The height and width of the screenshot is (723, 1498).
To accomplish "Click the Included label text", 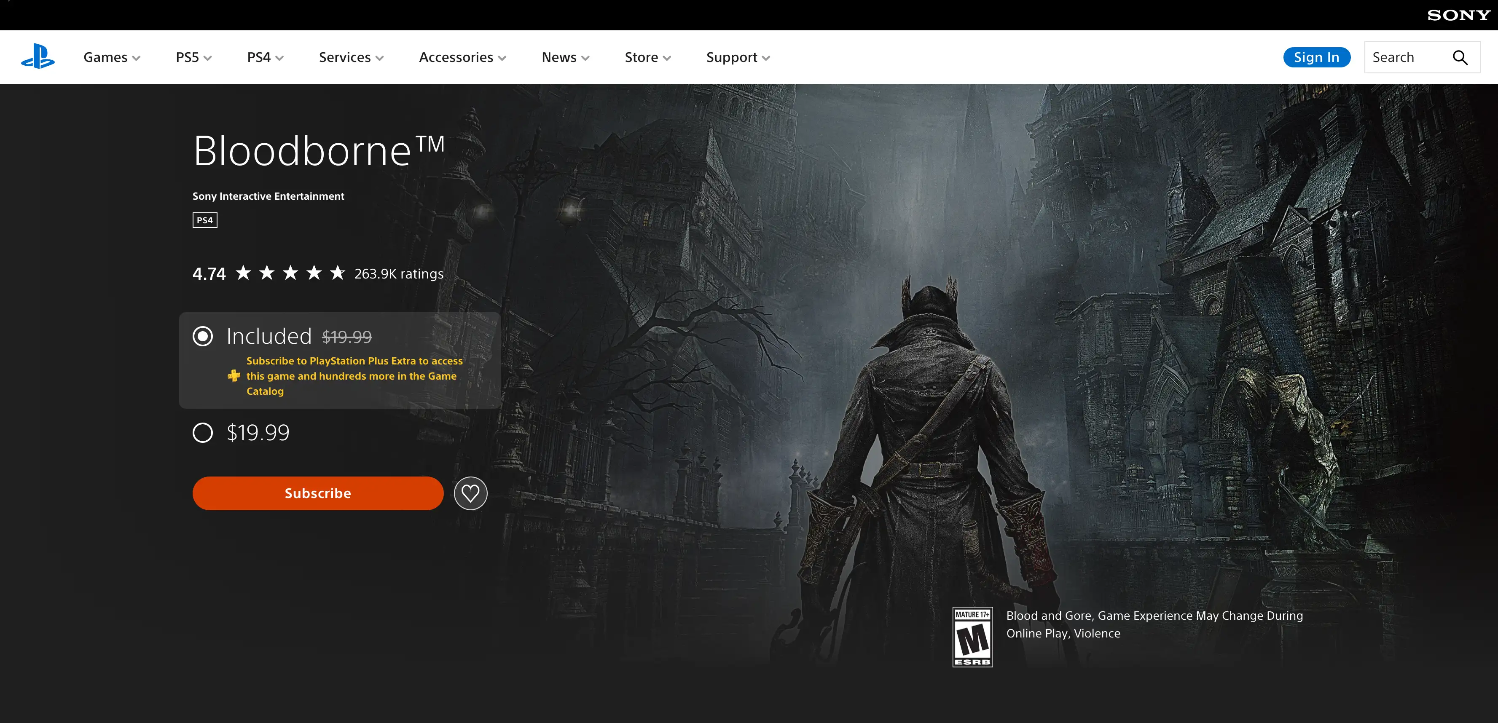I will pos(269,336).
